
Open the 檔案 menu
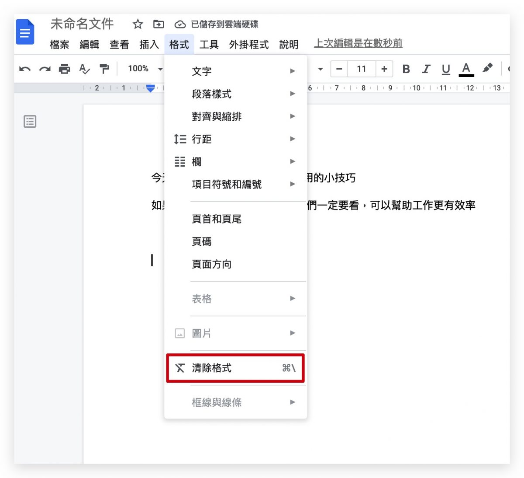[59, 45]
